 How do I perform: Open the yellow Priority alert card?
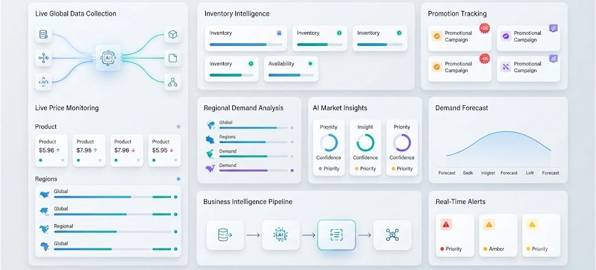click(x=541, y=235)
